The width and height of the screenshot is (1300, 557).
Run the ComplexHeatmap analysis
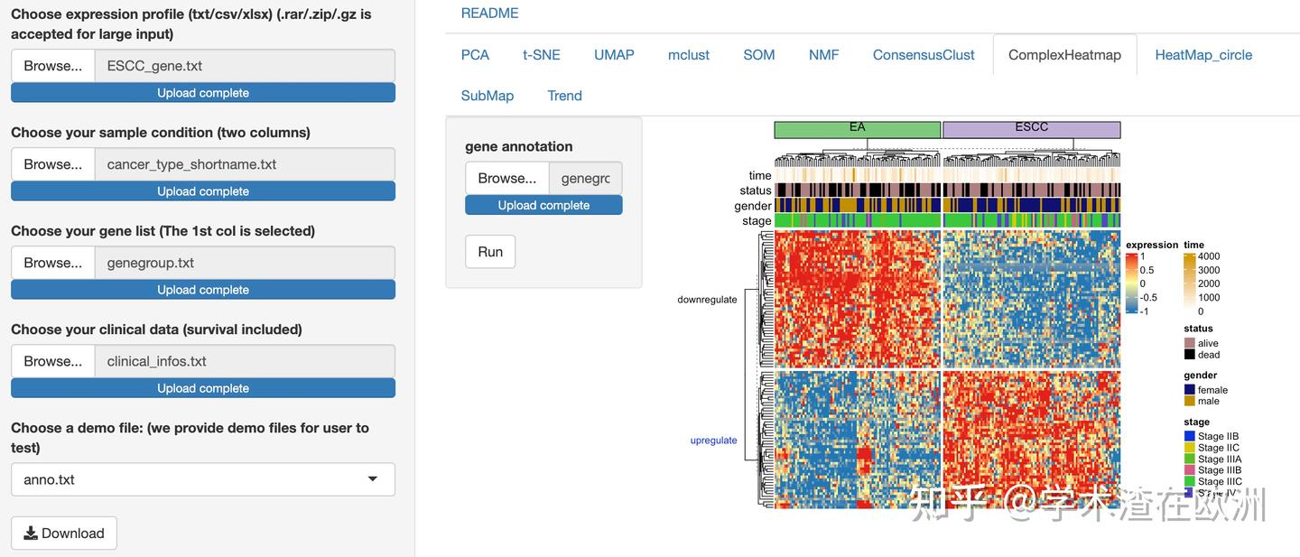[490, 252]
